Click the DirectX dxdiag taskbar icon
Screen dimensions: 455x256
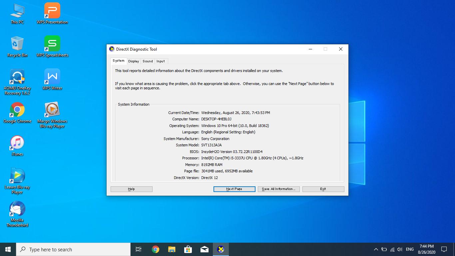(221, 249)
